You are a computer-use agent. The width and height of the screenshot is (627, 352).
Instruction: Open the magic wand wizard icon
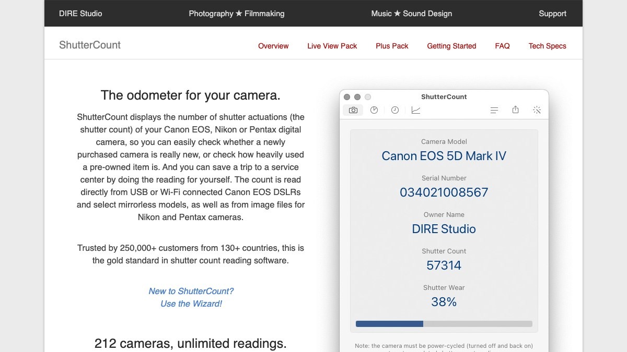click(x=537, y=110)
